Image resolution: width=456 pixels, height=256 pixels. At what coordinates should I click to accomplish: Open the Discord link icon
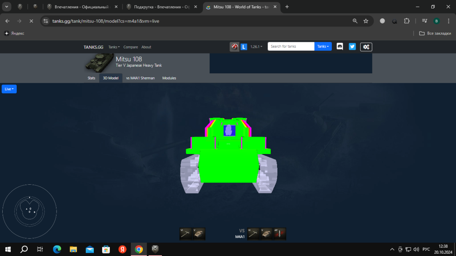(340, 47)
